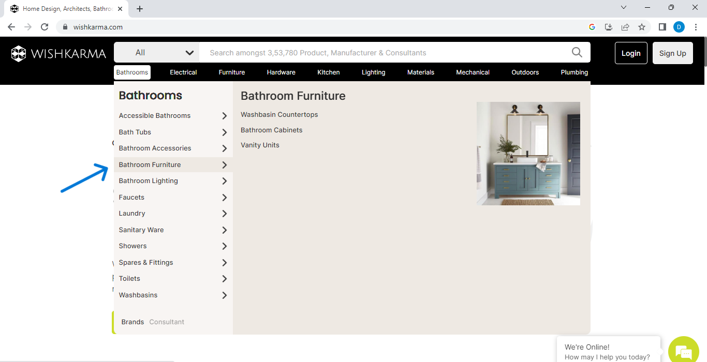
Task: Reload the page with the refresh icon
Action: coord(45,27)
